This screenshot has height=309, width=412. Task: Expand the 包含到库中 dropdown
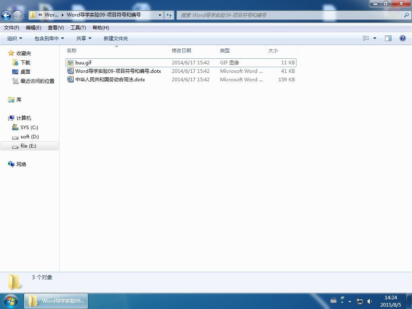(x=49, y=38)
